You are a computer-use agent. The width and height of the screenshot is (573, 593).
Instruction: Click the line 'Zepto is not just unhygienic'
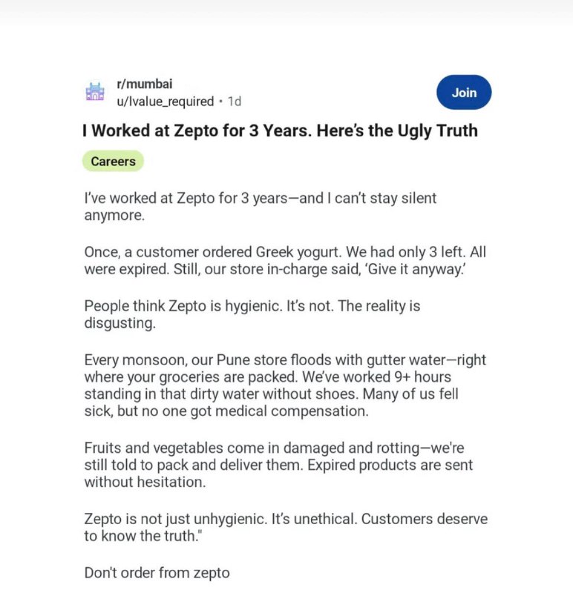click(286, 519)
